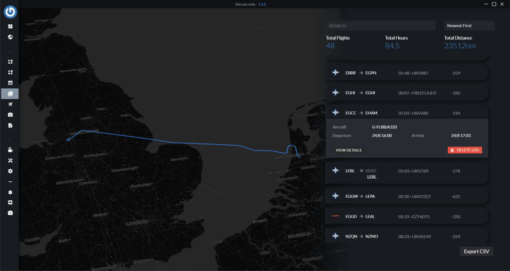Click the wrench tools icon in sidebar
The width and height of the screenshot is (510, 271).
coord(10,160)
